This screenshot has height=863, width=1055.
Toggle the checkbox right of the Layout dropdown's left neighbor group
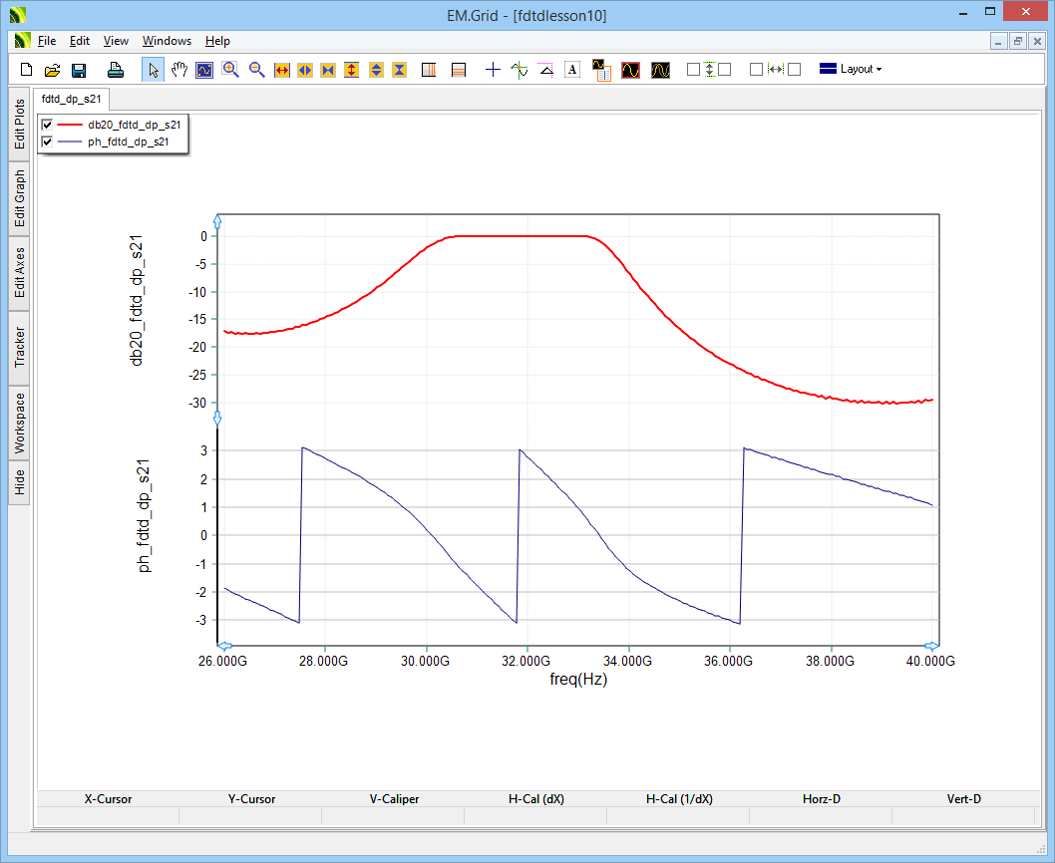(x=794, y=70)
